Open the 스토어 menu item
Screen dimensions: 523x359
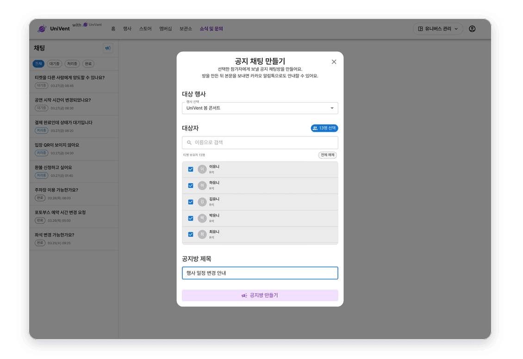click(x=145, y=29)
